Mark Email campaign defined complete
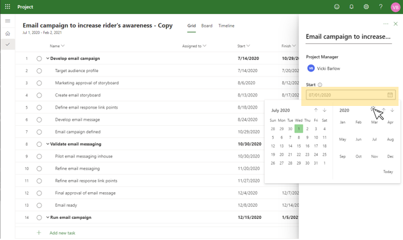Viewport: 403px width, 240px height. (x=39, y=132)
